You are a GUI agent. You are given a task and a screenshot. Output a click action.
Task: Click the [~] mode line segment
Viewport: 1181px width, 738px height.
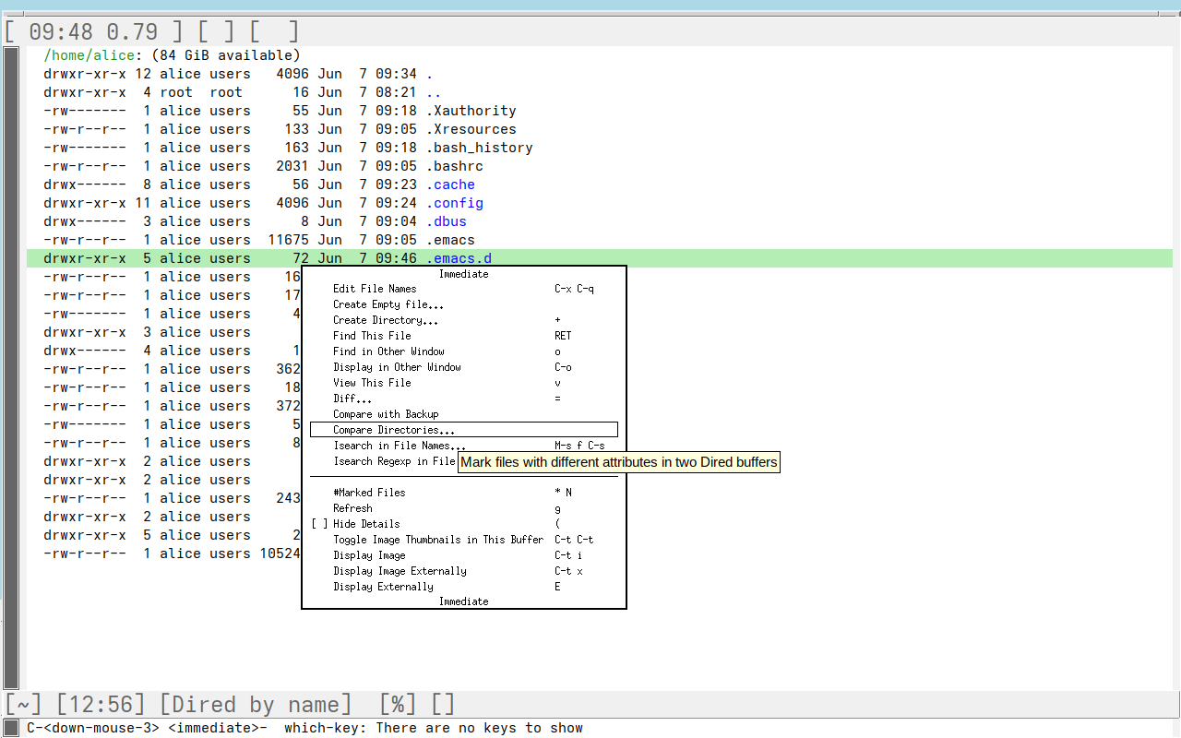pos(22,705)
